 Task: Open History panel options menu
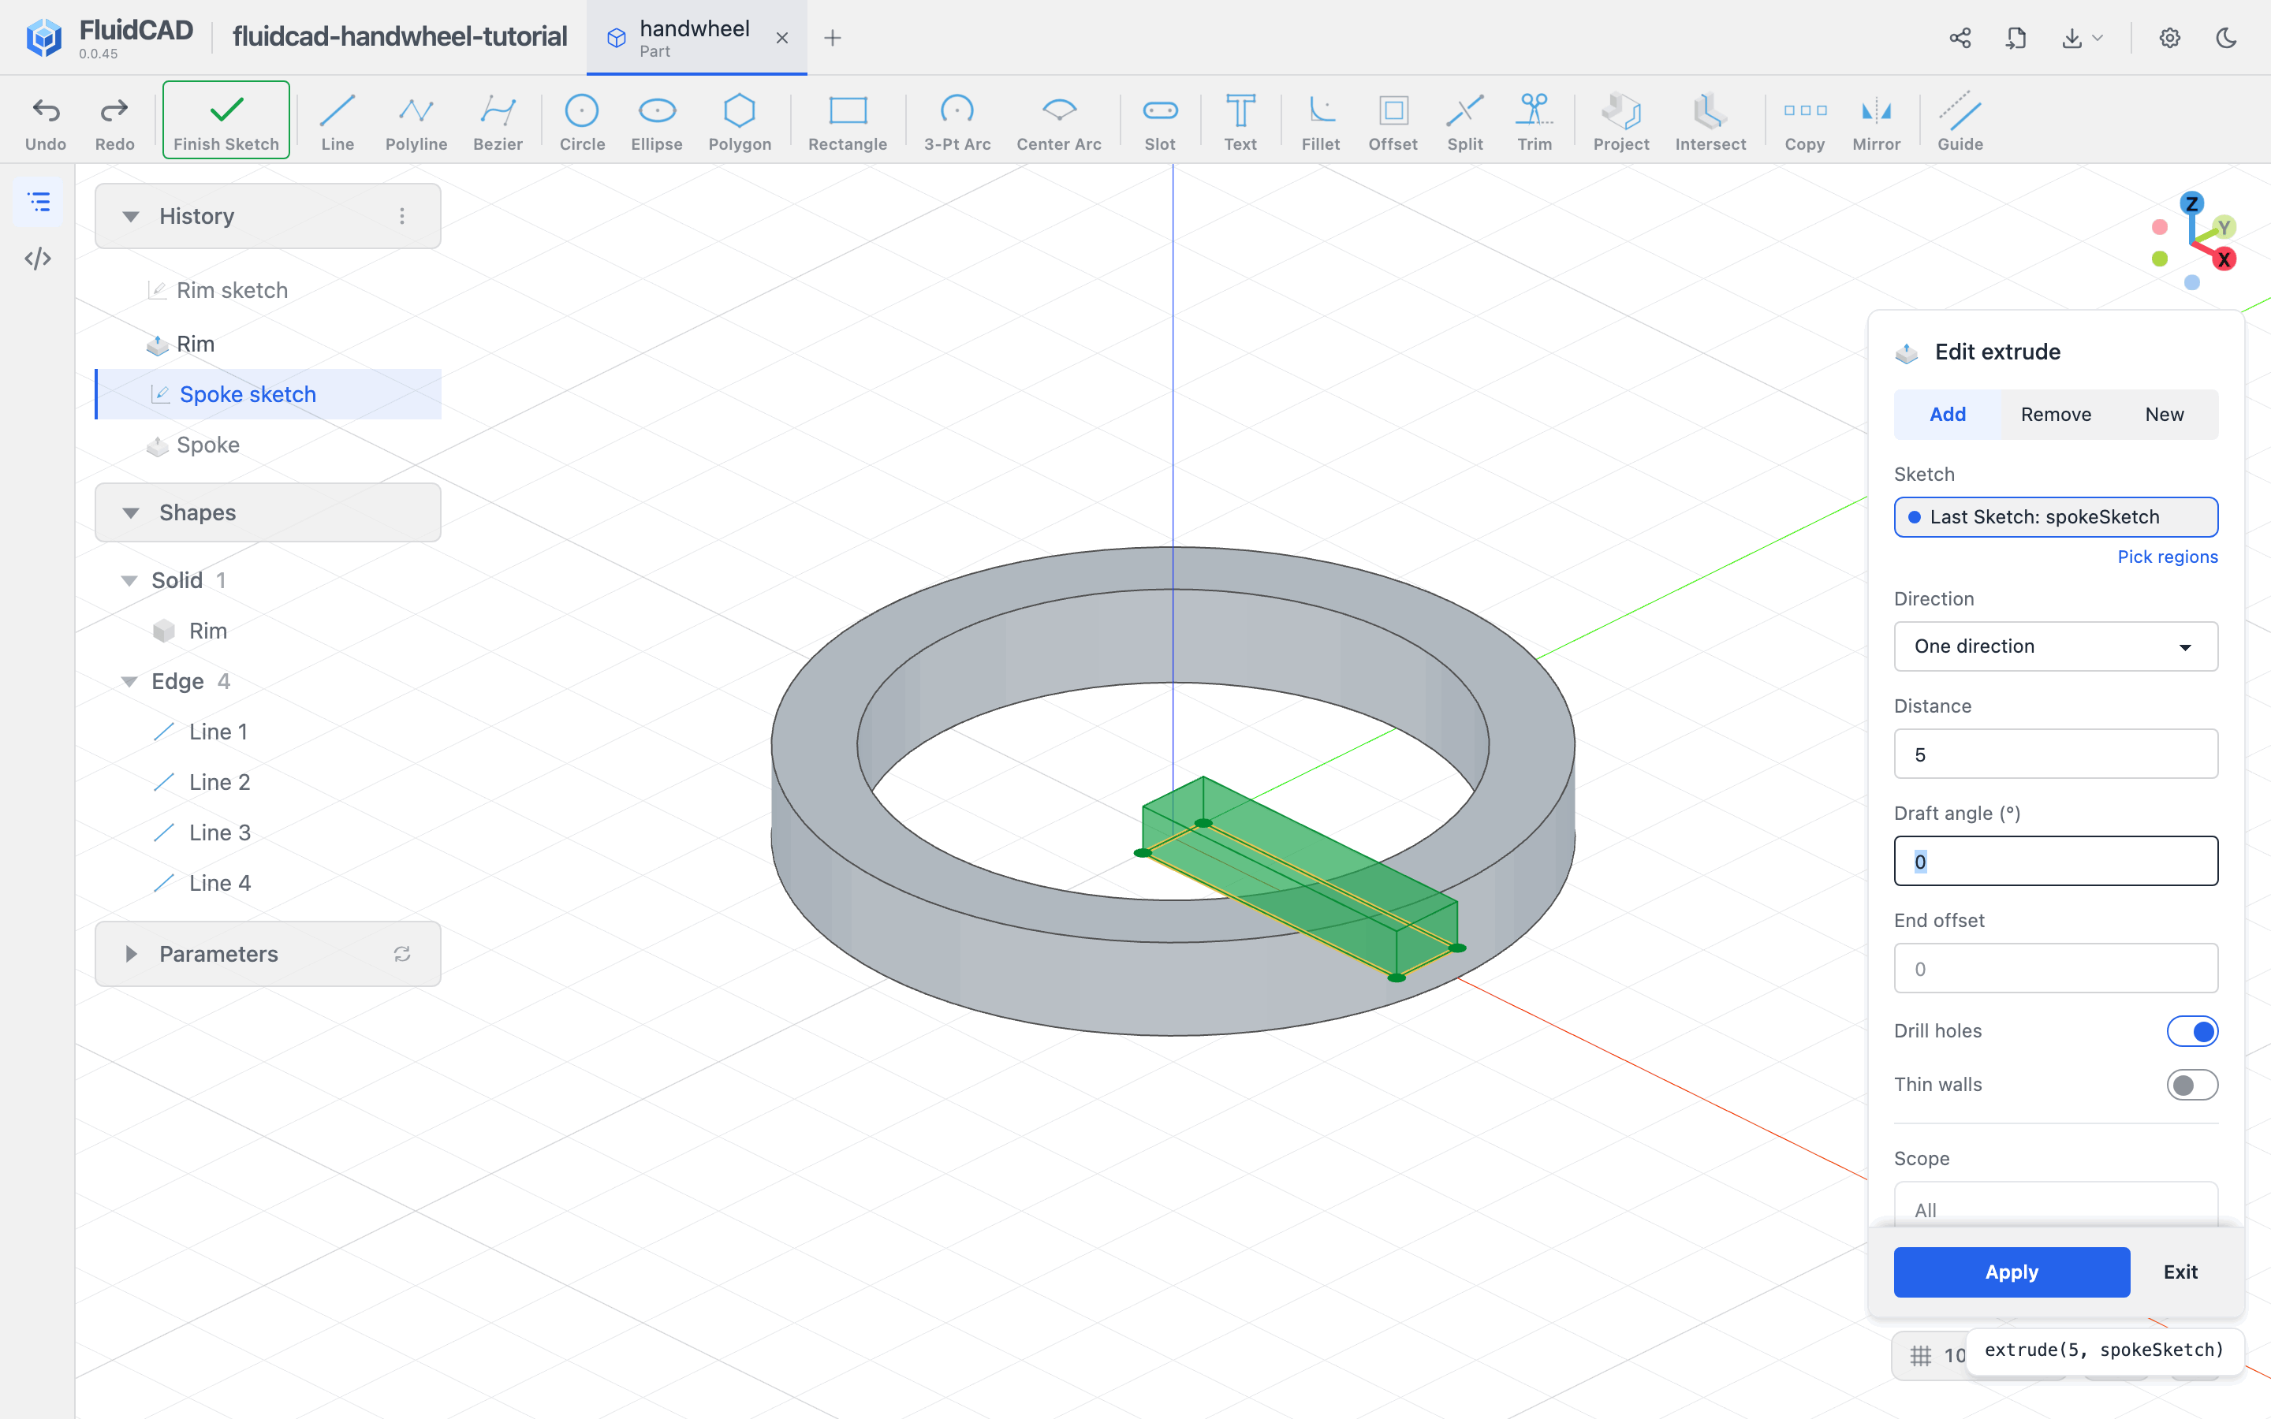[x=401, y=216]
